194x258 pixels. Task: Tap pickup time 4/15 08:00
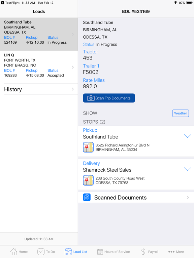35,75
